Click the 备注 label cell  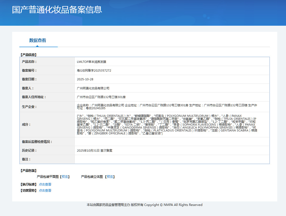[x=26, y=159]
